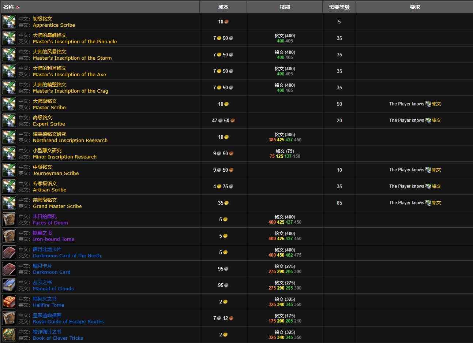
Task: Click the Artisan Scribe row icon
Action: click(x=9, y=186)
